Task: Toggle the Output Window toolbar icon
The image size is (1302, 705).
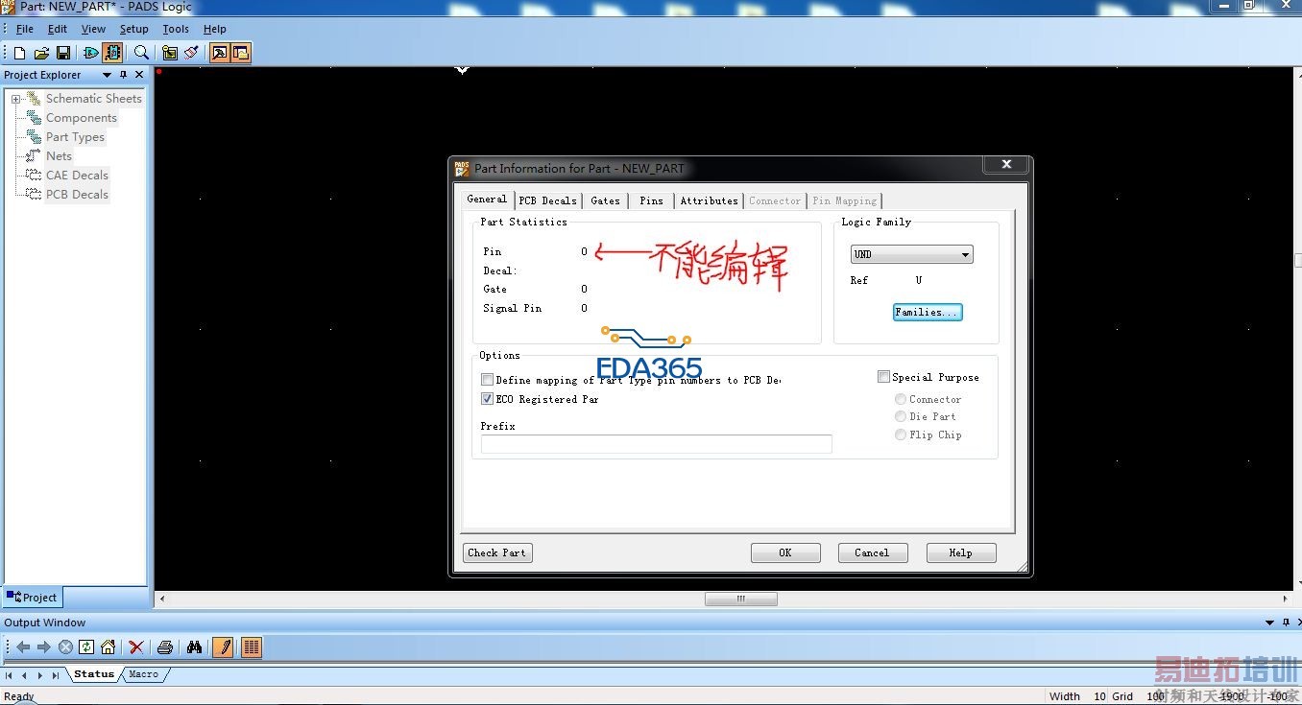Action: click(x=220, y=53)
